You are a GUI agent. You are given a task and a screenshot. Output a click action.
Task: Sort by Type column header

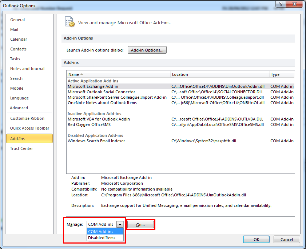tap(282, 74)
